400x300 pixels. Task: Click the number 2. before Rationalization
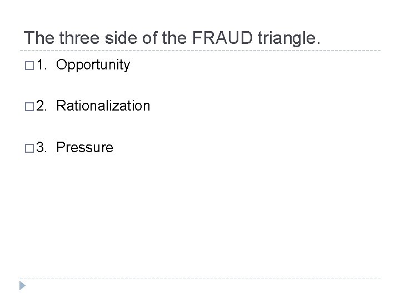tap(42, 106)
